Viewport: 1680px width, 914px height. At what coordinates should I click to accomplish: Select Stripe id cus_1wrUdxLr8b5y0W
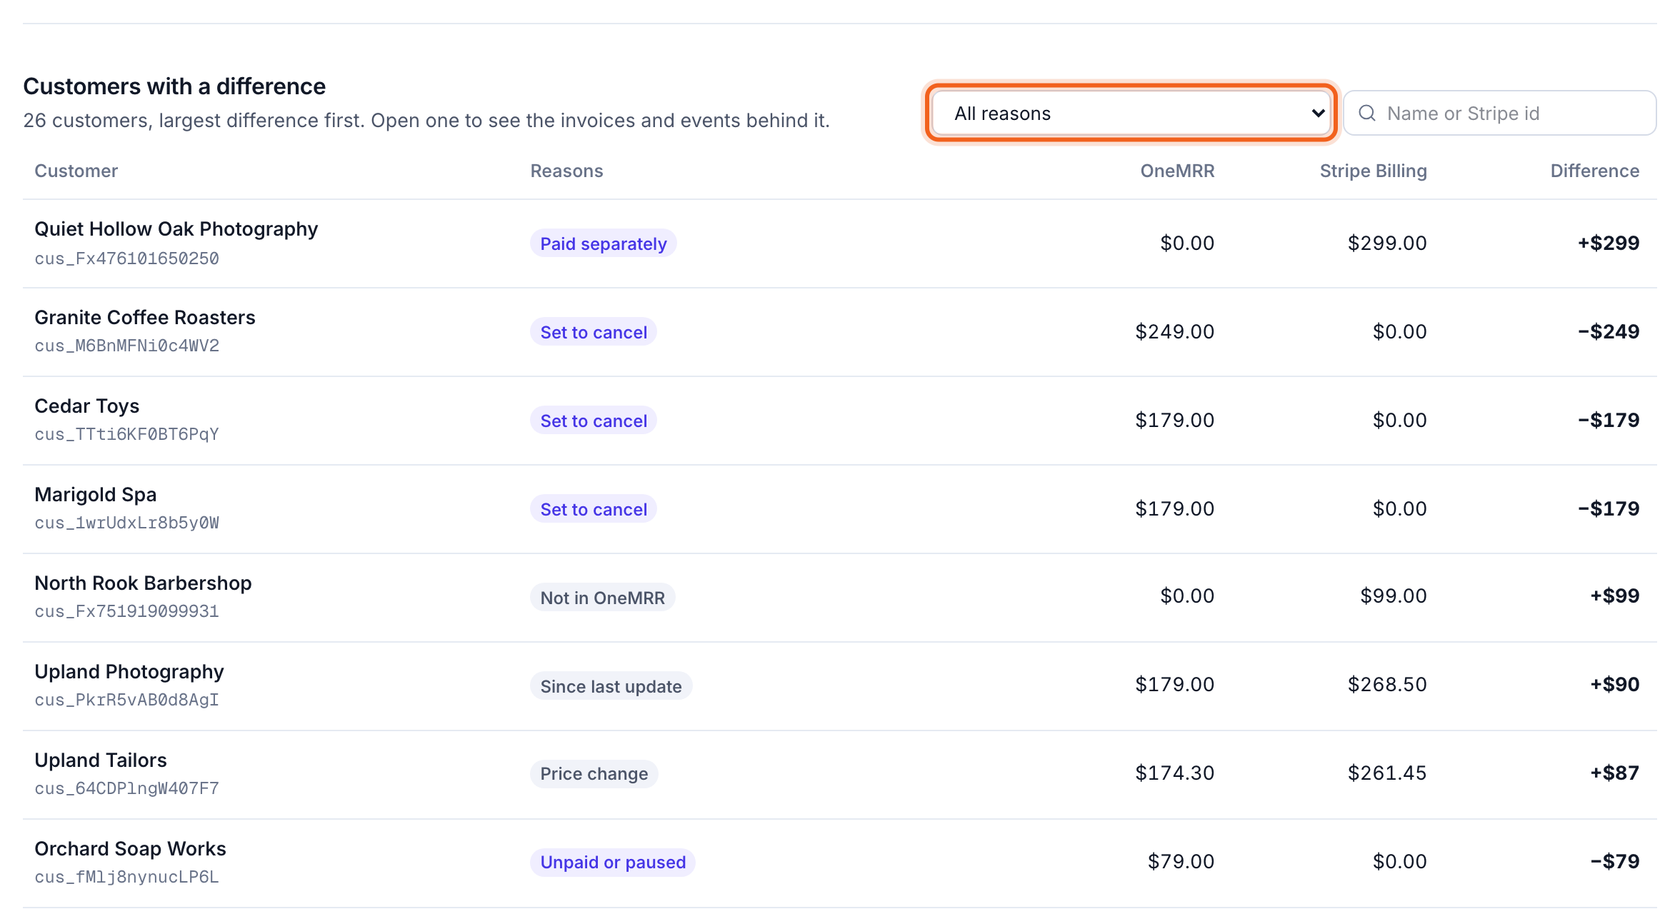(126, 523)
